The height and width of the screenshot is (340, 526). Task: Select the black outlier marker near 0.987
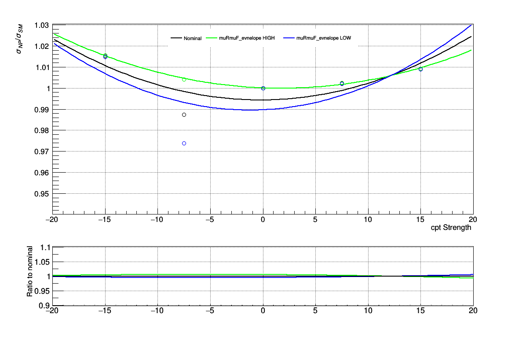[184, 115]
